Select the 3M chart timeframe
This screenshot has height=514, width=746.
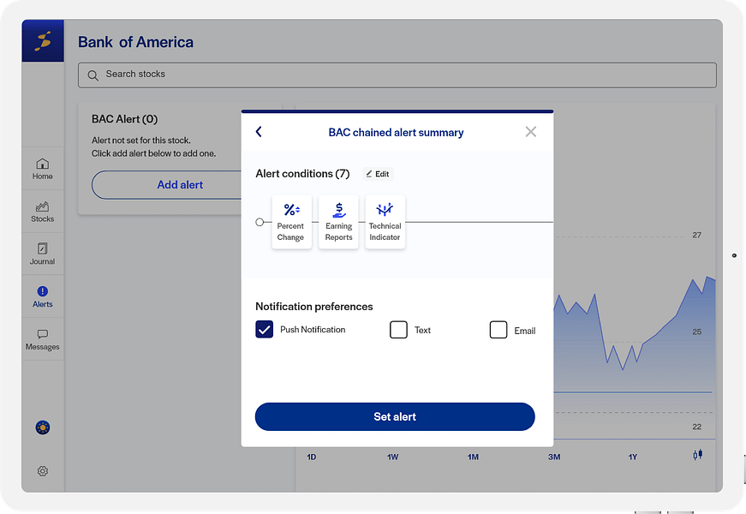[x=553, y=457]
